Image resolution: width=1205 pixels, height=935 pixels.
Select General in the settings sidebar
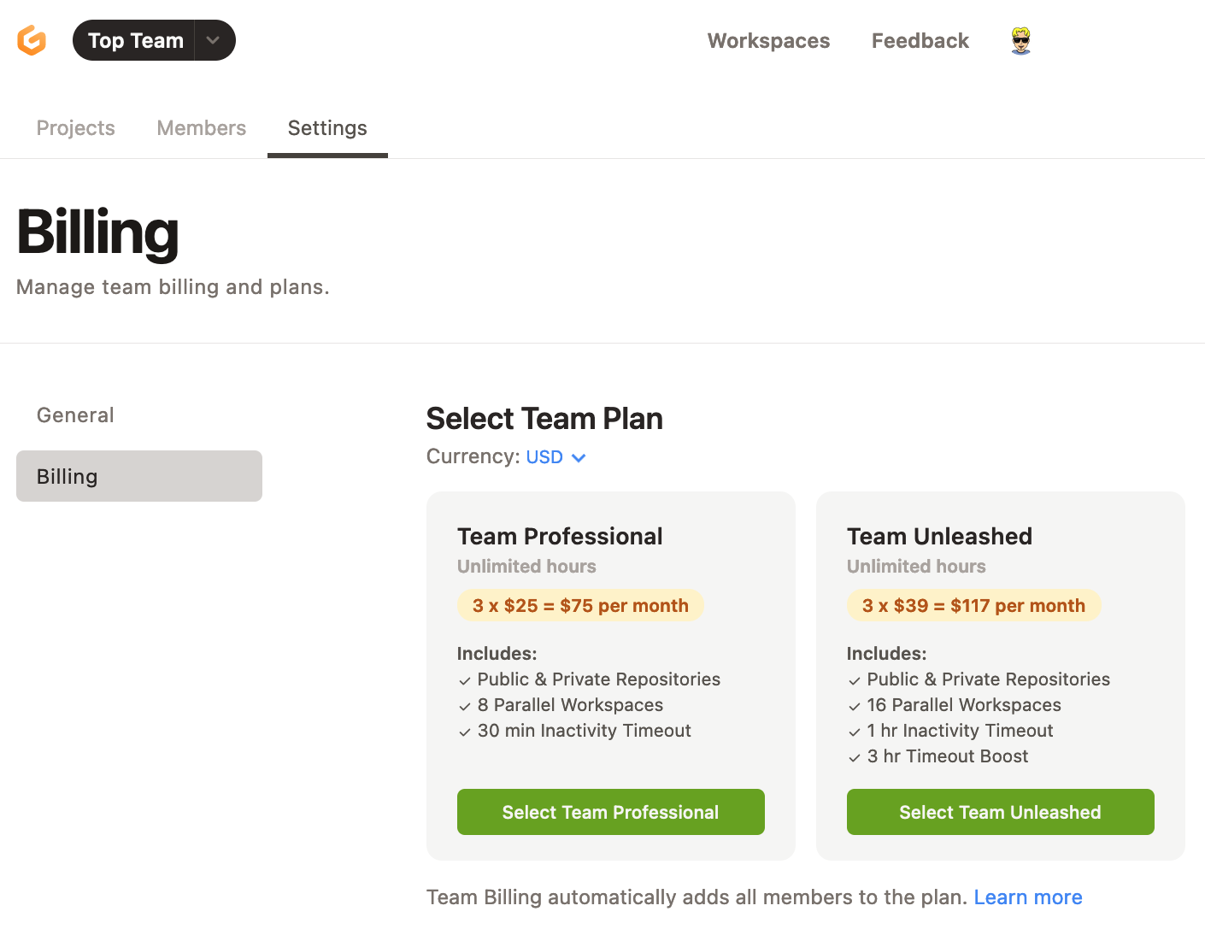click(x=75, y=415)
